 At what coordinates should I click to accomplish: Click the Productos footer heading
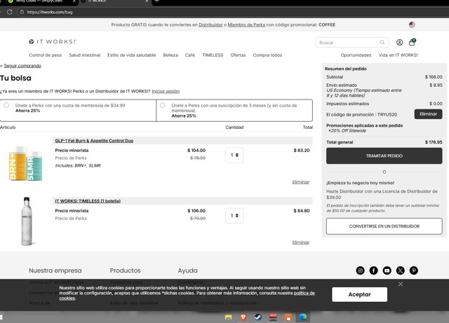[125, 270]
